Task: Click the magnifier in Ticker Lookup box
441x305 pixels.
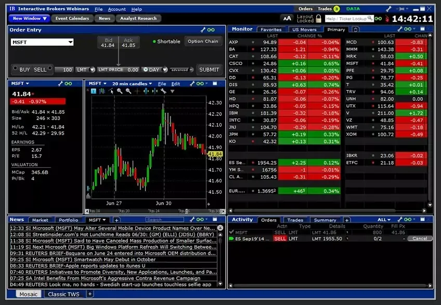Action: click(370, 19)
